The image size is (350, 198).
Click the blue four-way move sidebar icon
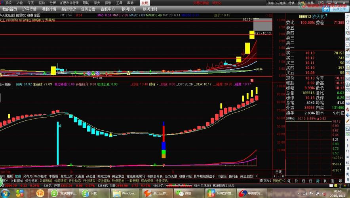tap(348, 115)
